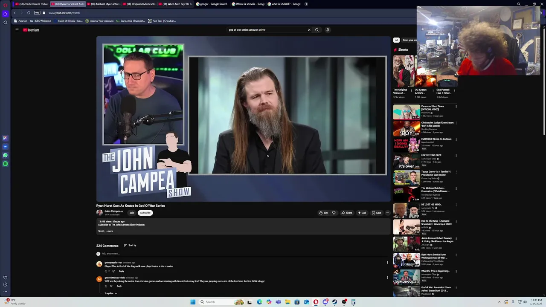546x307 pixels.
Task: Open options for Taurus Curve review video
Action: tap(456, 172)
